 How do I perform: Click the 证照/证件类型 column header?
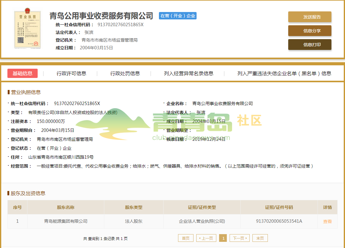click(x=202, y=207)
